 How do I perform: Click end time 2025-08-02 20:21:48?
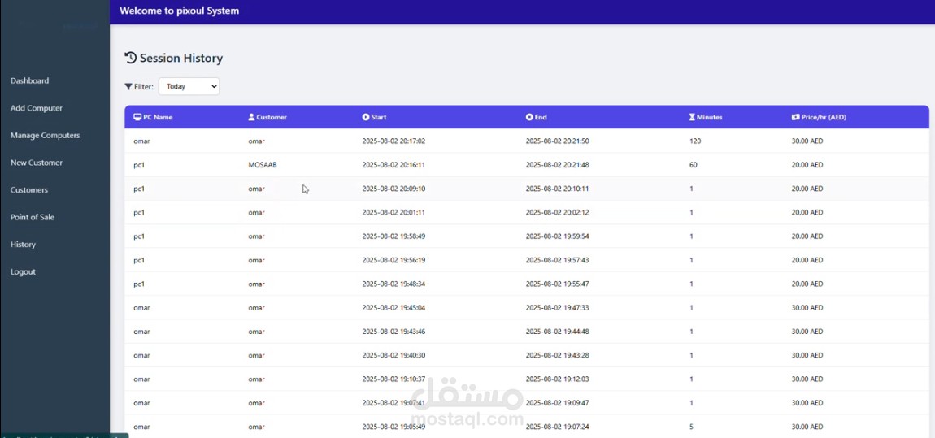pyautogui.click(x=558, y=165)
